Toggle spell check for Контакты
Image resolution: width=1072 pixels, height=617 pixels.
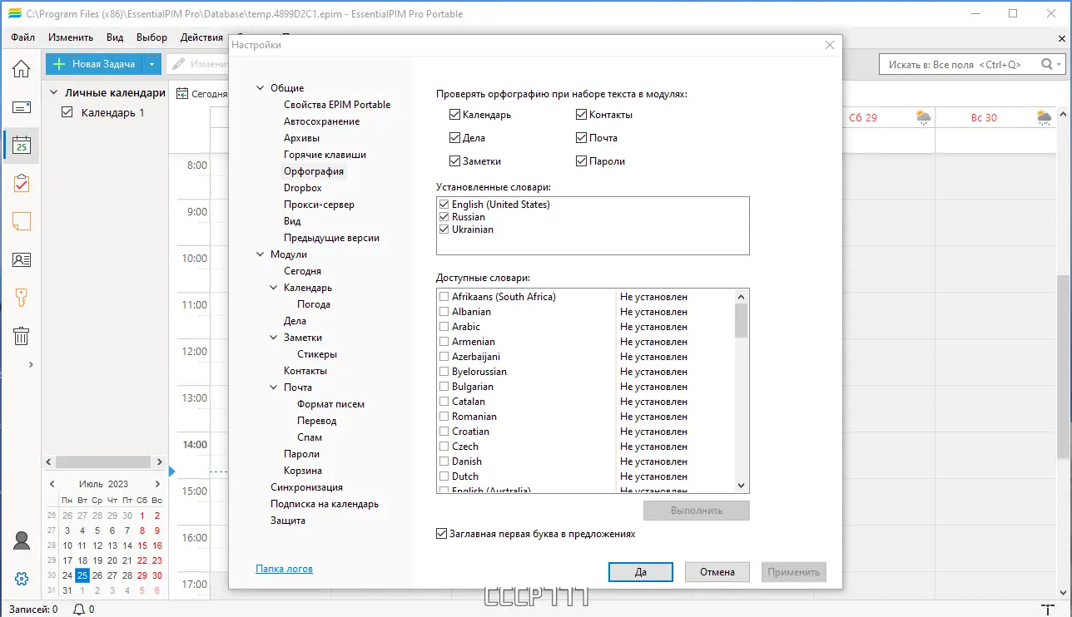[581, 115]
